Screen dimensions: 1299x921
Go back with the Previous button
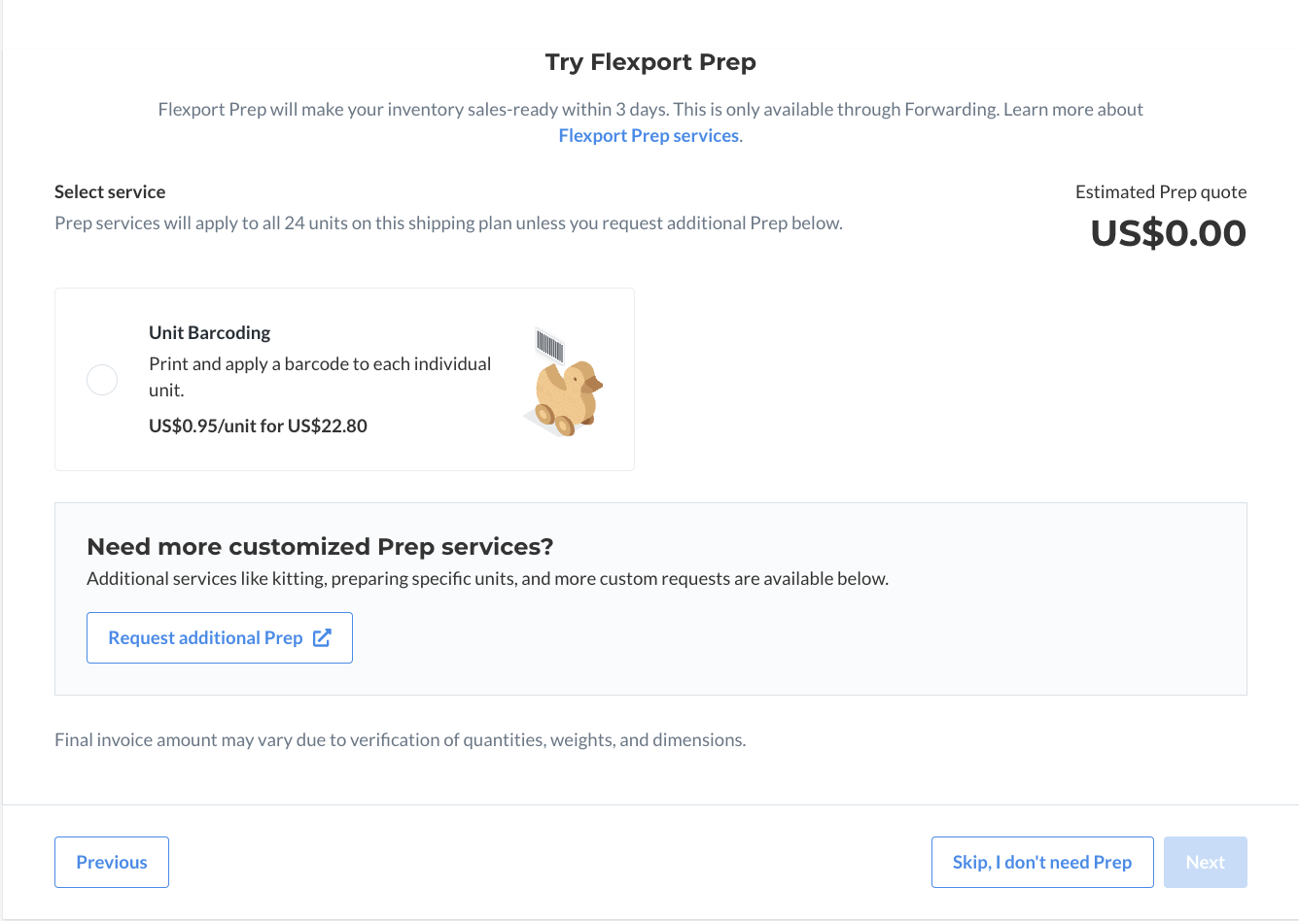pyautogui.click(x=112, y=862)
